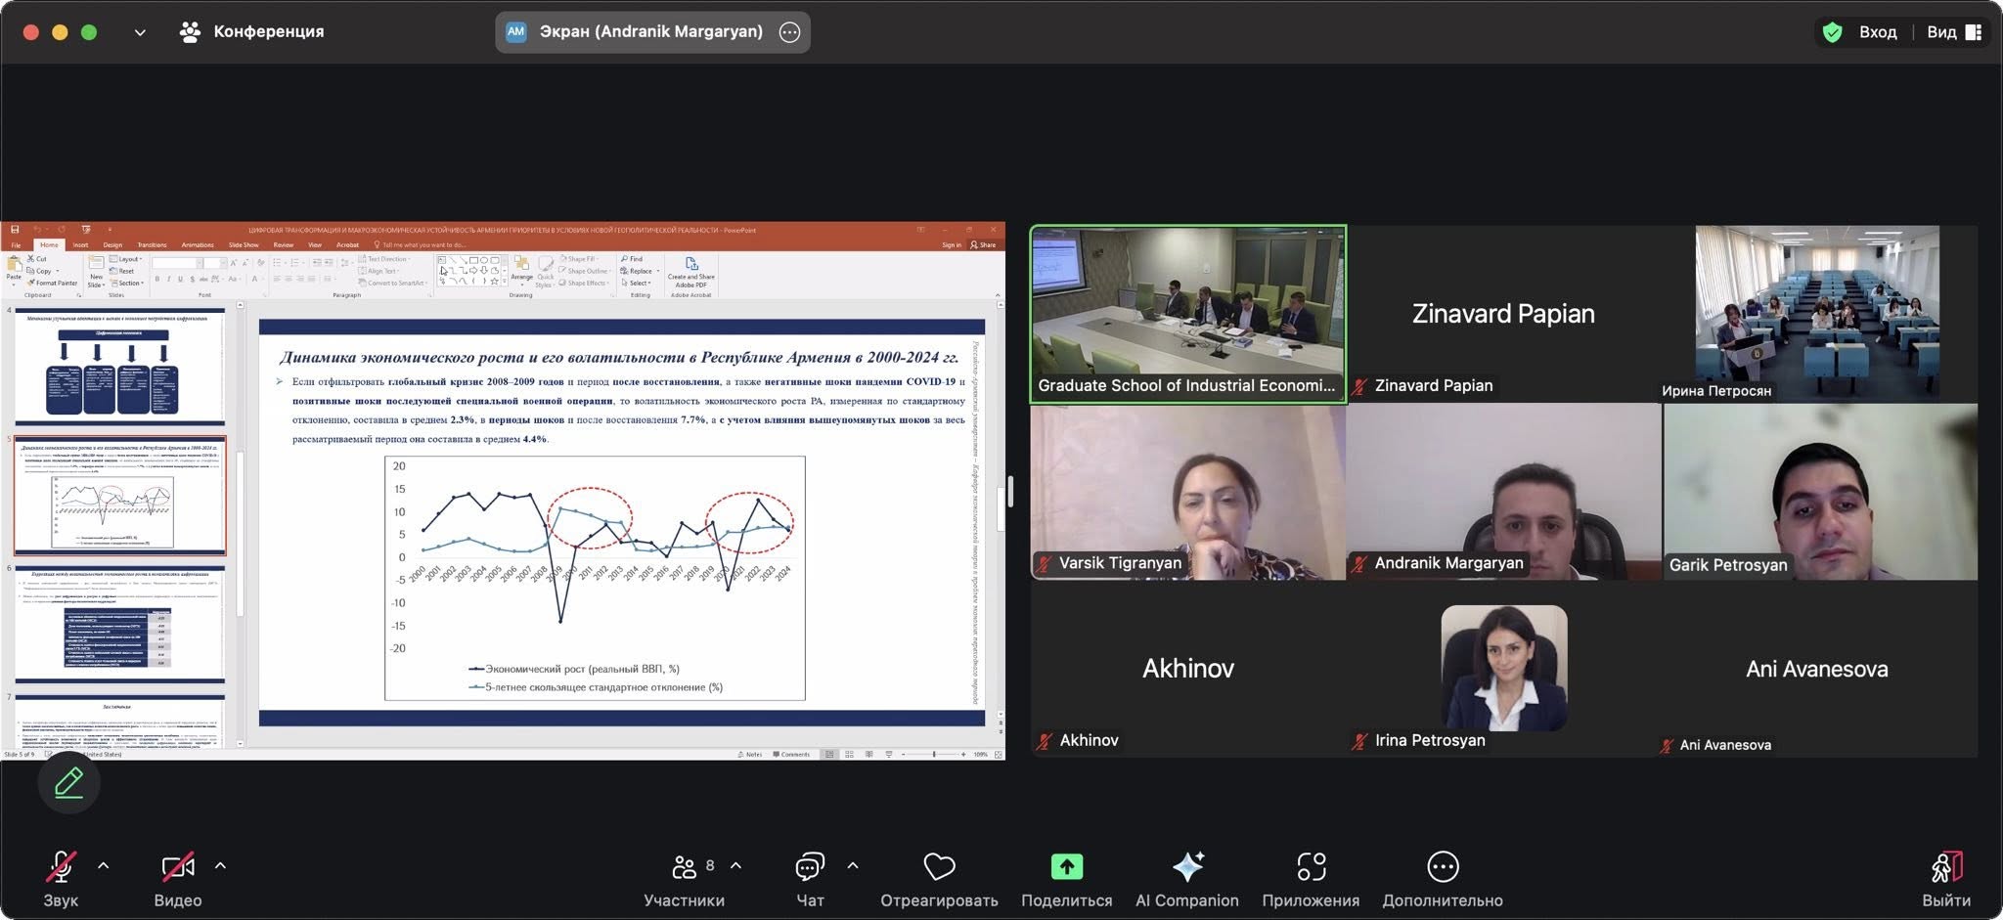
Task: Turn on camera via Видео
Action: pyautogui.click(x=177, y=879)
